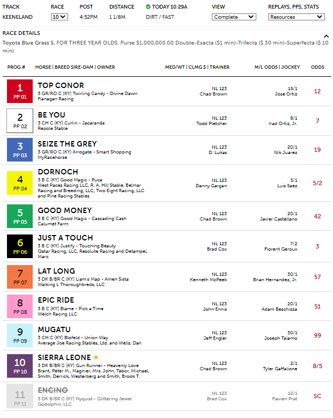Click the purple number 10 program badge
333x418 pixels.
pos(20,365)
